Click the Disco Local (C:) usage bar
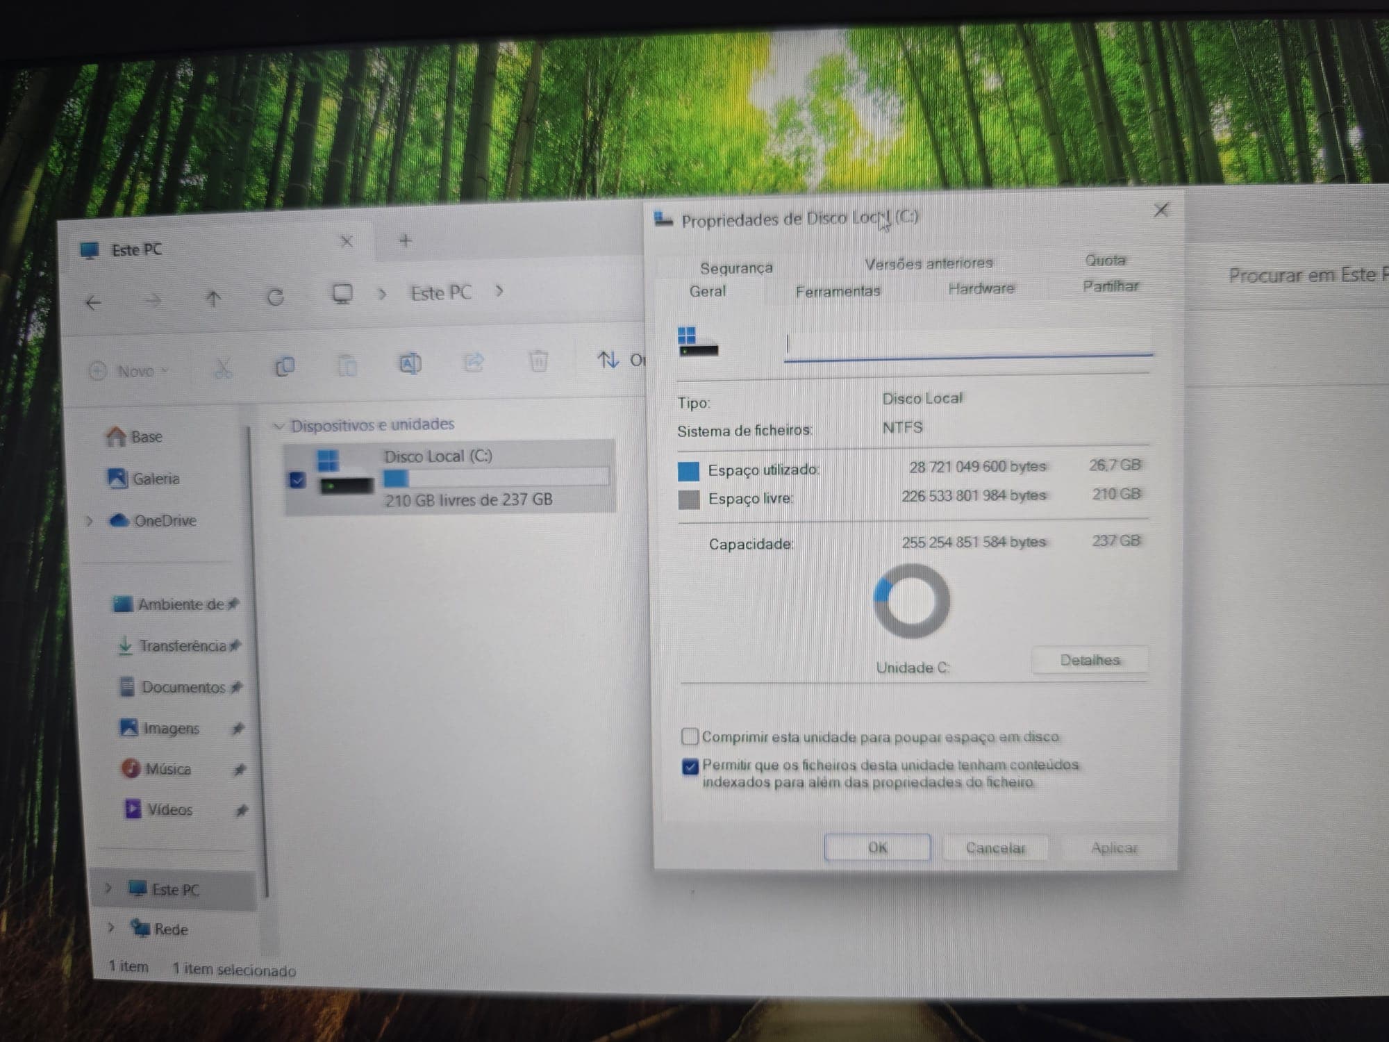The width and height of the screenshot is (1389, 1042). (496, 478)
